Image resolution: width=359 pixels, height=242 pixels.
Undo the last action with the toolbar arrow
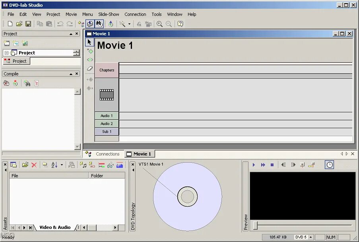pyautogui.click(x=60, y=24)
